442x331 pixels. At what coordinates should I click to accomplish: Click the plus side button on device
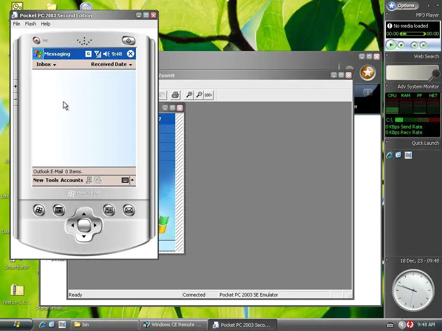16,86
